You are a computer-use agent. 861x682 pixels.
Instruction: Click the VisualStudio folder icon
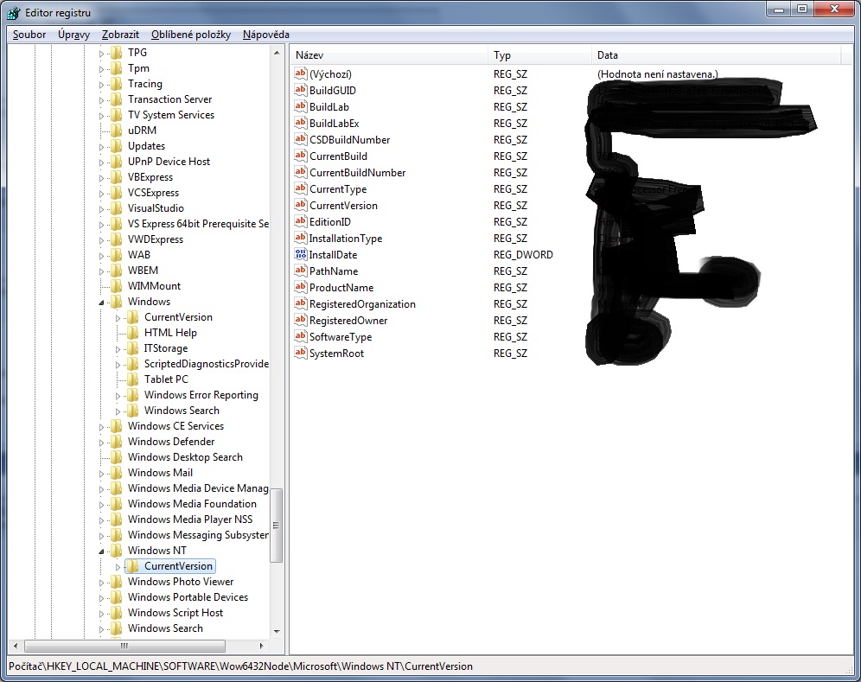(x=117, y=208)
